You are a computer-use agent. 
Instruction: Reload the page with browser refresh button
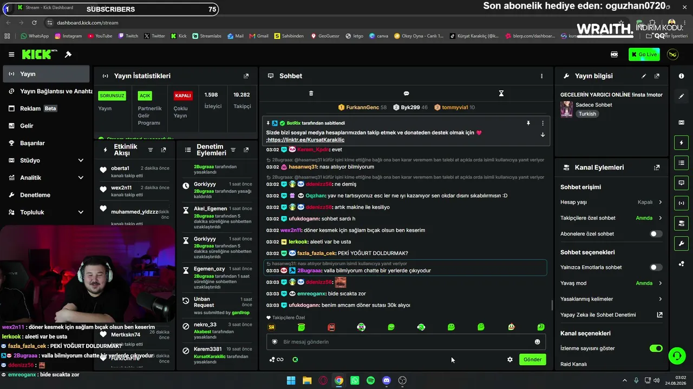(x=34, y=23)
